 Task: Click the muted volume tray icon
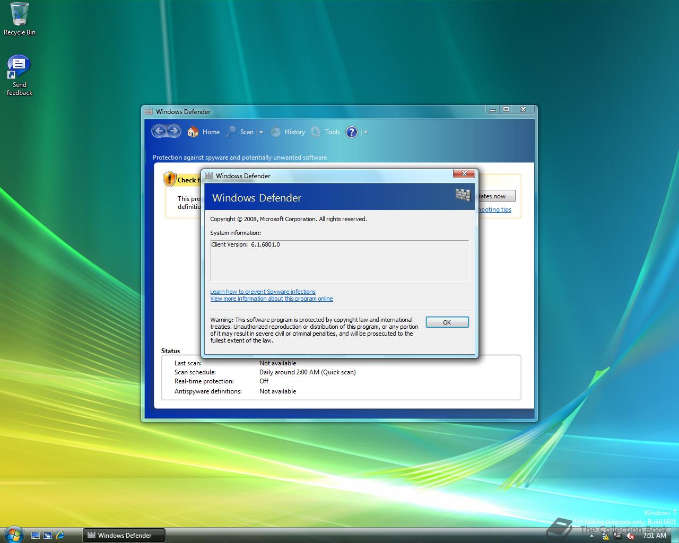point(630,536)
